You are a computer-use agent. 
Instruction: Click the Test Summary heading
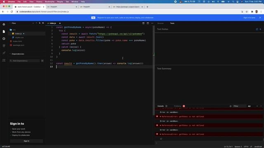(x=164, y=69)
